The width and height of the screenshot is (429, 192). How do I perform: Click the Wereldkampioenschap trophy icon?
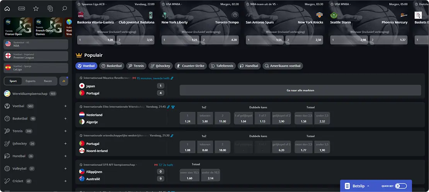[7, 93]
